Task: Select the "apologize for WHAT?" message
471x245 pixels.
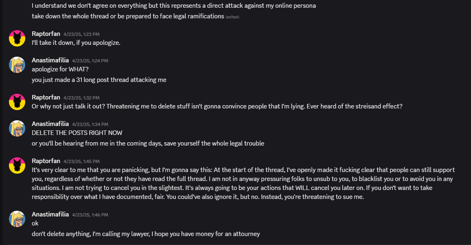Action: (60, 69)
